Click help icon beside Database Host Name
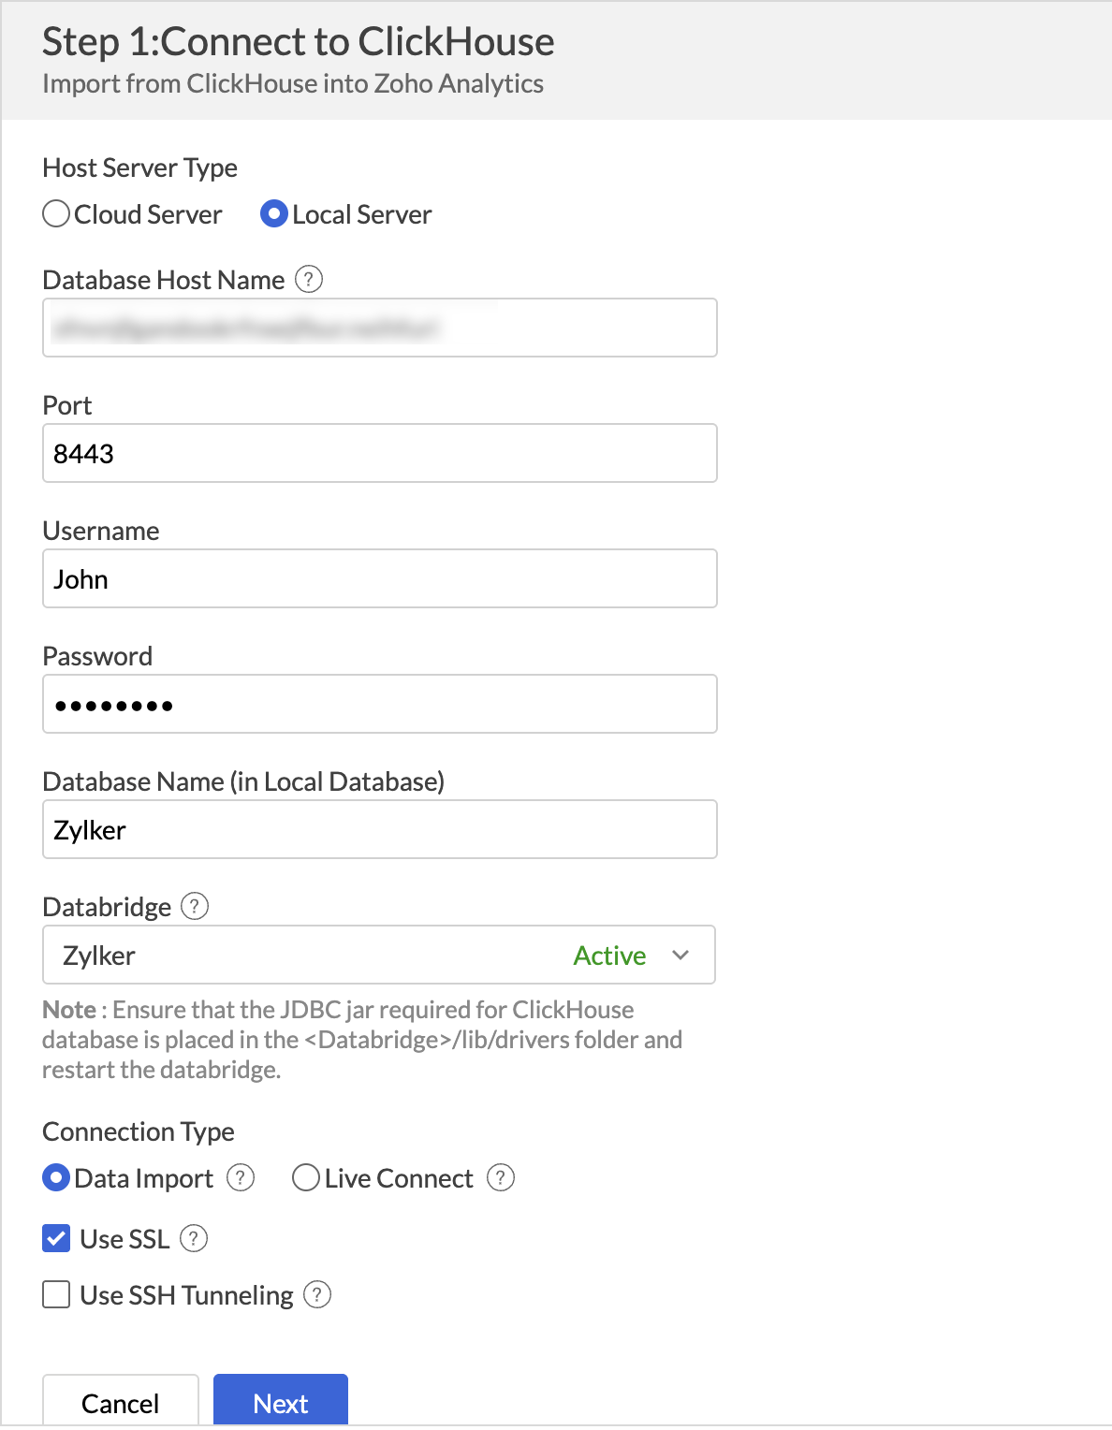The width and height of the screenshot is (1112, 1430). (309, 279)
